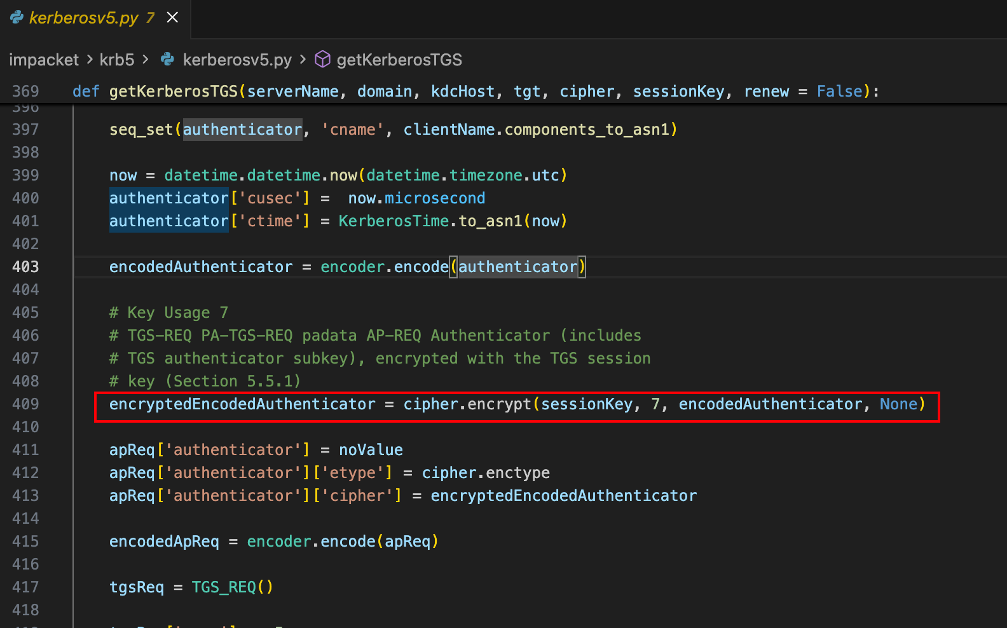This screenshot has width=1007, height=628.
Task: Click the problem count 7 on the tab
Action: click(150, 18)
